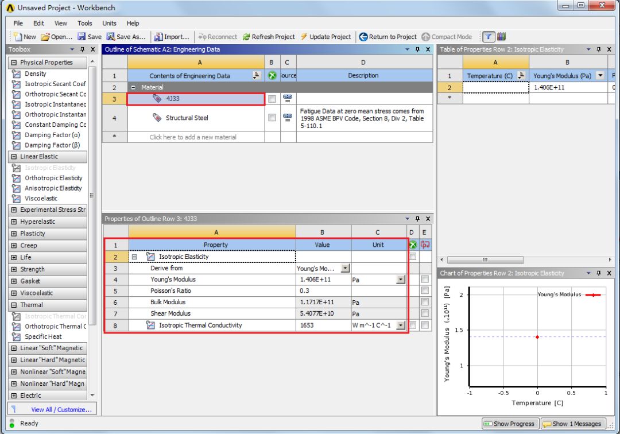Toggle parameter checkbox for Young's Modulus row
This screenshot has height=434, width=620.
[425, 280]
